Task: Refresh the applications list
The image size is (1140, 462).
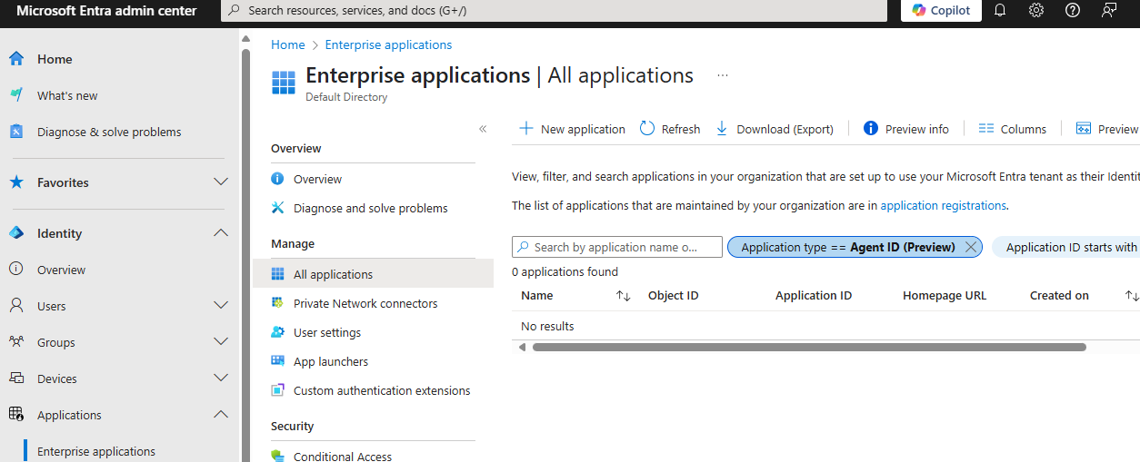Action: click(670, 129)
